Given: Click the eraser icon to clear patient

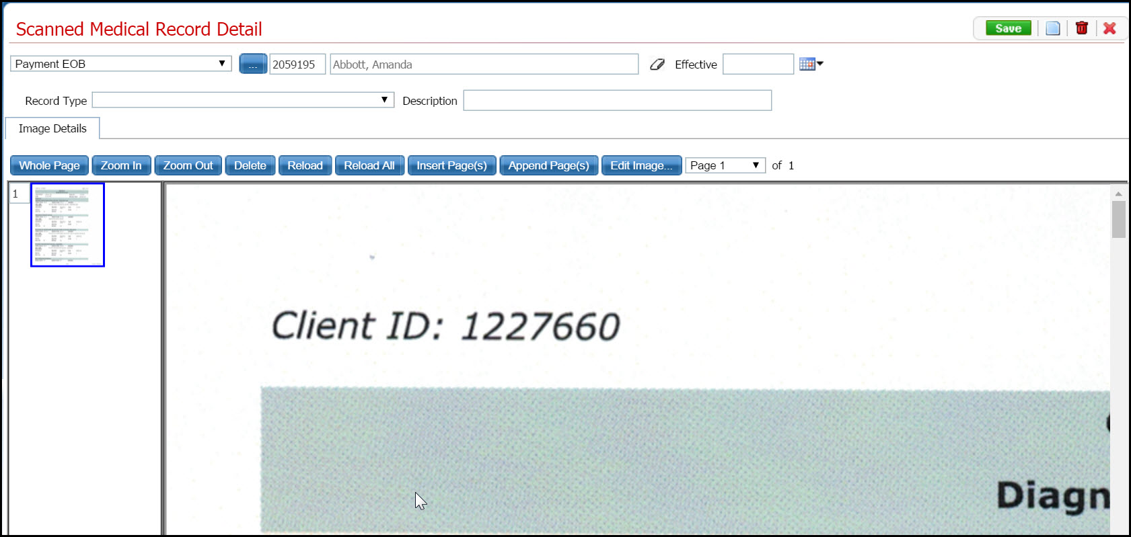Looking at the screenshot, I should click(x=657, y=65).
